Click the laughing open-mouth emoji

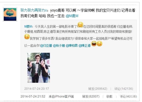pos(94,44)
